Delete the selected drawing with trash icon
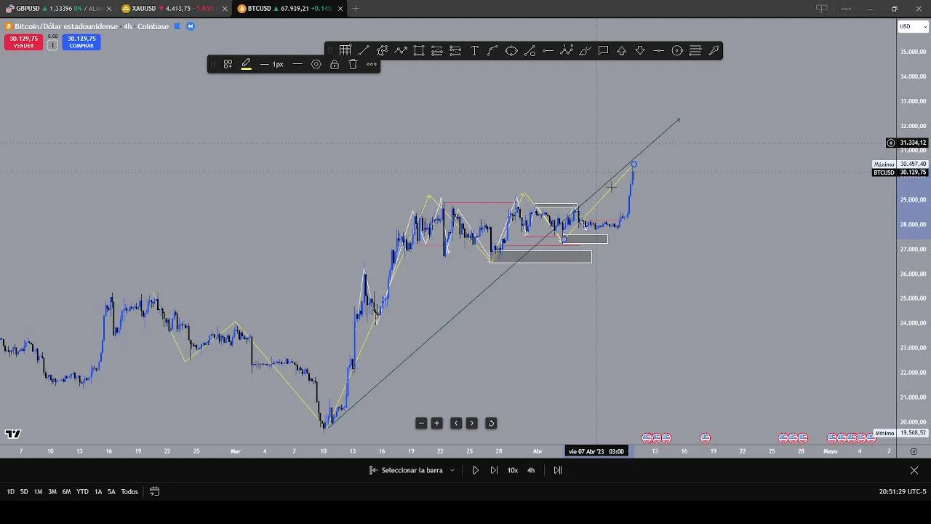Image resolution: width=931 pixels, height=524 pixels. [353, 64]
